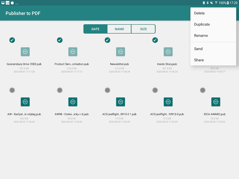Click the 2020-08-02 17:06:17 timestamp
Screen dimensions: 239x179
coord(215,72)
